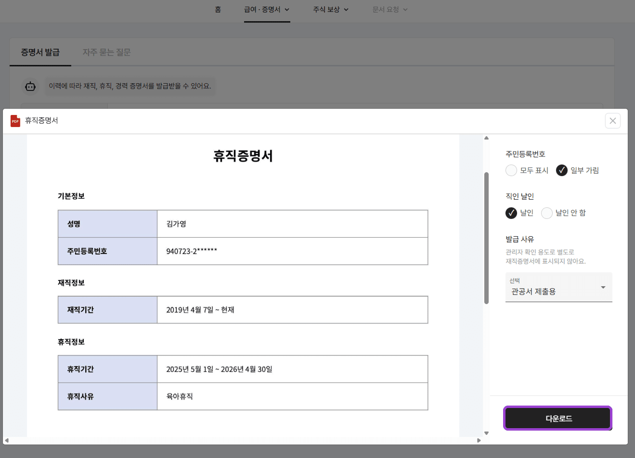Expand the 문서 요청 menu

(x=390, y=10)
